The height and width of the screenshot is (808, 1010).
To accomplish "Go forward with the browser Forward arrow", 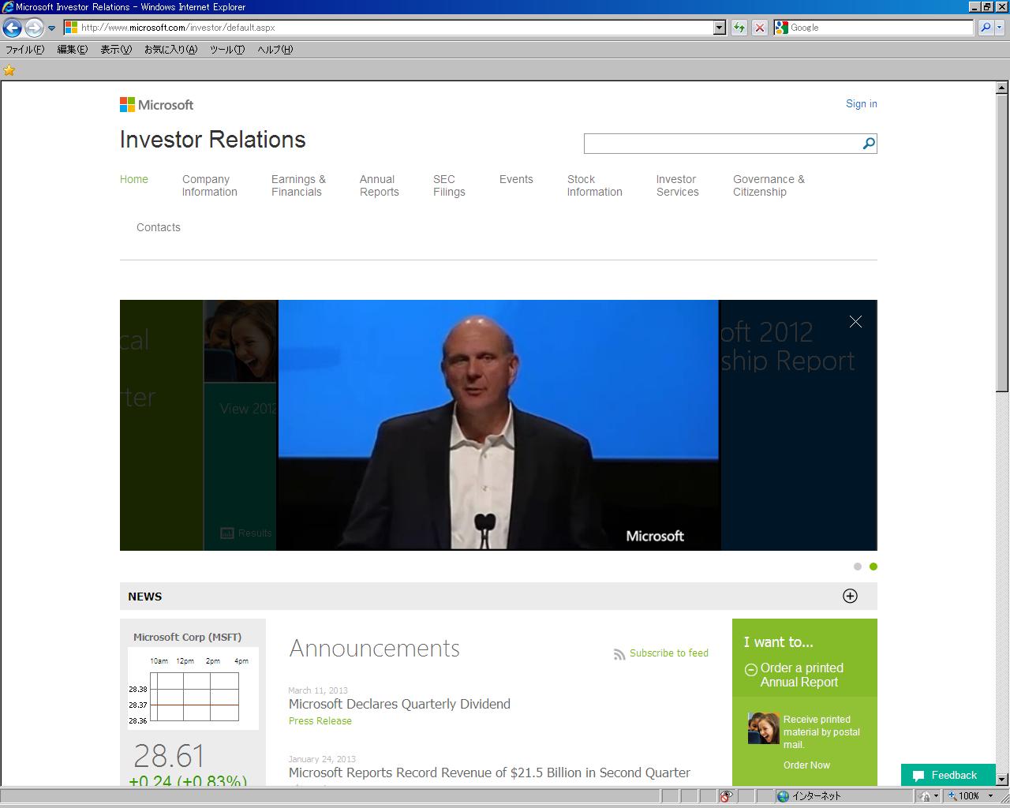I will tap(33, 28).
